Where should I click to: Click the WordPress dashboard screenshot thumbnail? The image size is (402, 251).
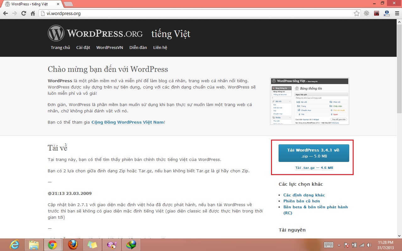pos(309,101)
